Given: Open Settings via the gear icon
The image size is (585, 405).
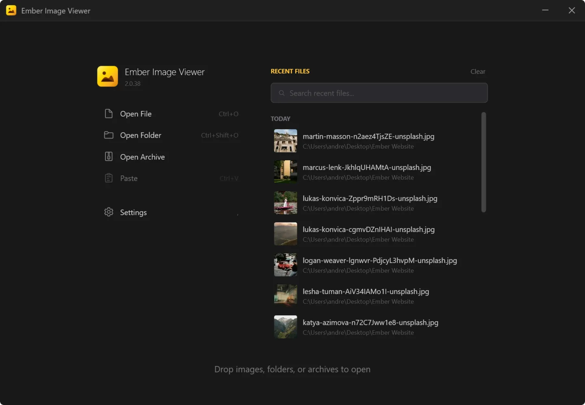Looking at the screenshot, I should [108, 212].
